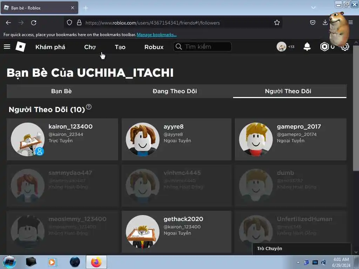Reload the page with refresh icon
This screenshot has height=269, width=359.
tap(34, 23)
